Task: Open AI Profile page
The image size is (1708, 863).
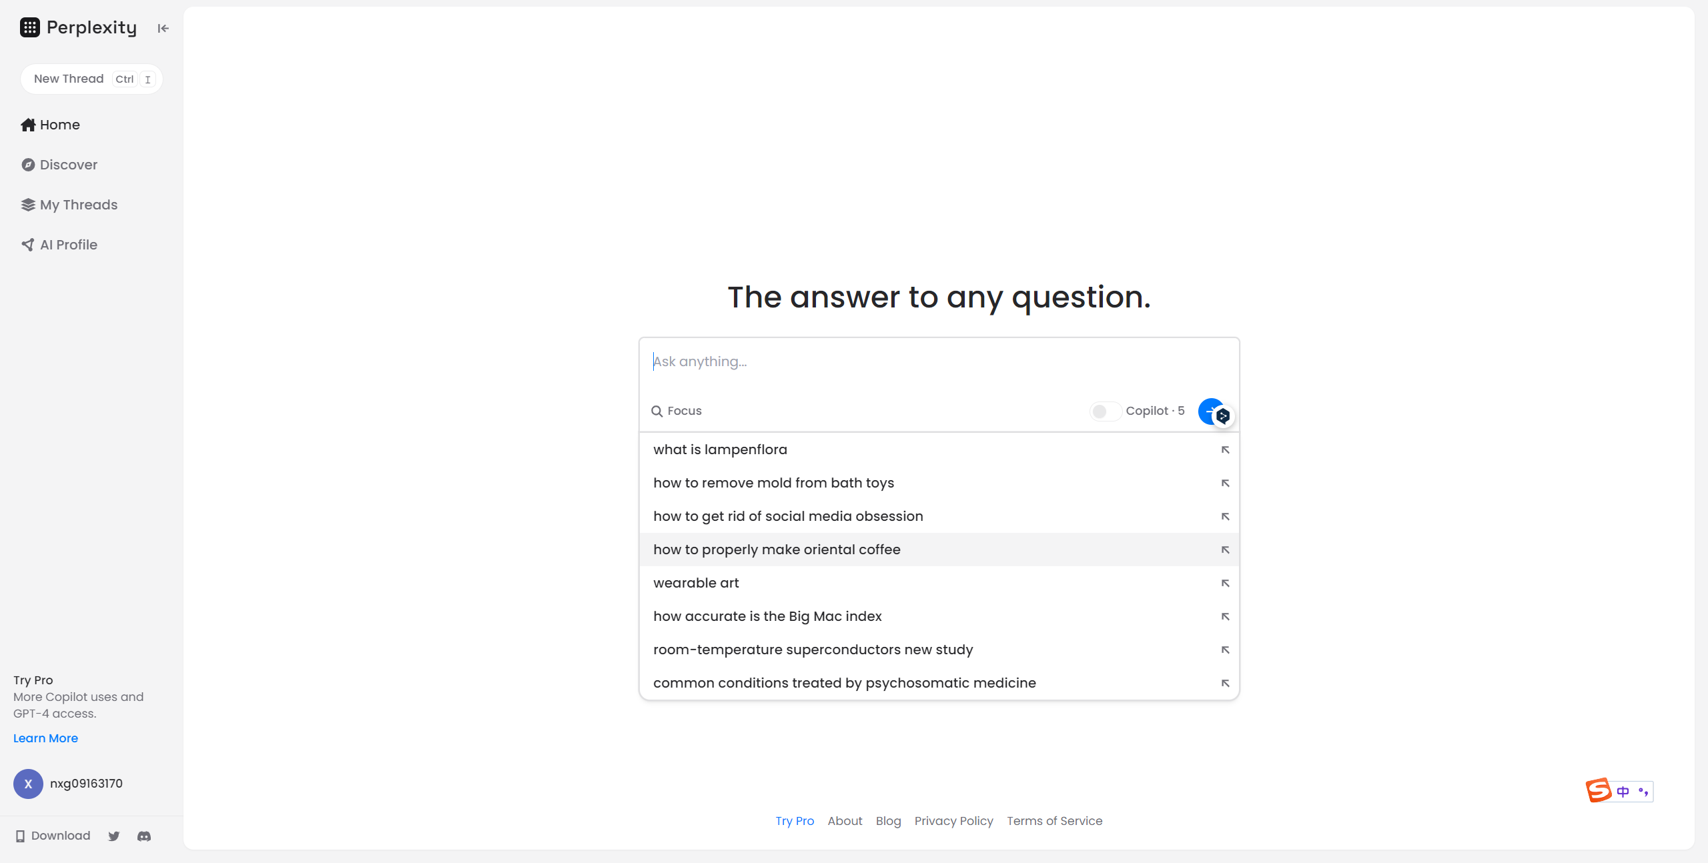Action: click(68, 245)
